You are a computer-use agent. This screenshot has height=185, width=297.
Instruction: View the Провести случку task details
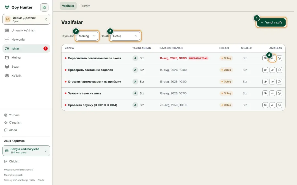[265, 105]
